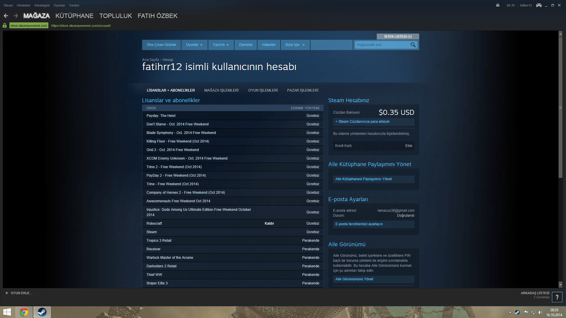The image size is (566, 318).
Task: Click the page scrollbar down arrow
Action: [x=560, y=285]
